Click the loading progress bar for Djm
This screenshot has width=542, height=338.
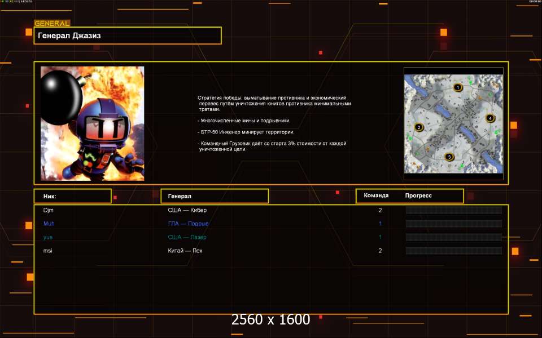point(453,210)
